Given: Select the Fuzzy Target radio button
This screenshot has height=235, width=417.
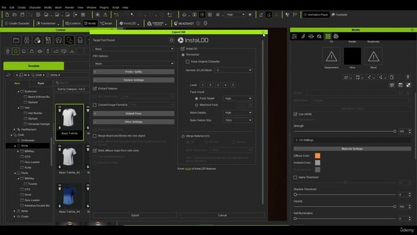Looking at the screenshot, I should click(x=197, y=99).
